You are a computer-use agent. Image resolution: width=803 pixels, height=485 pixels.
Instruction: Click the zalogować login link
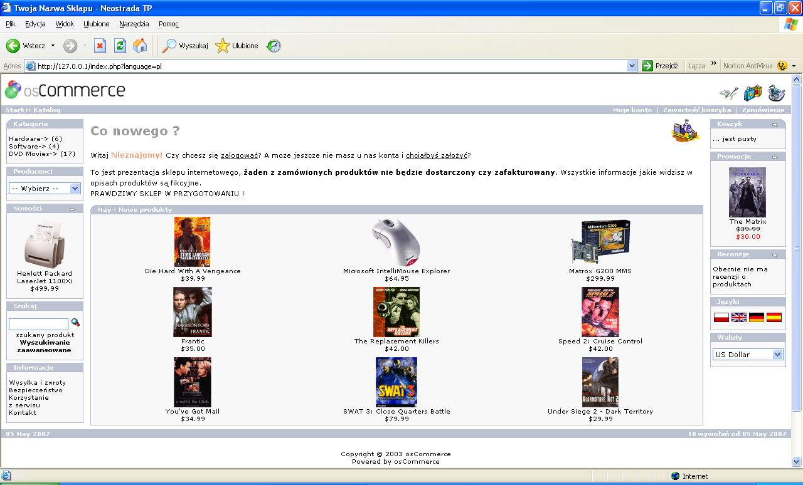coord(240,155)
